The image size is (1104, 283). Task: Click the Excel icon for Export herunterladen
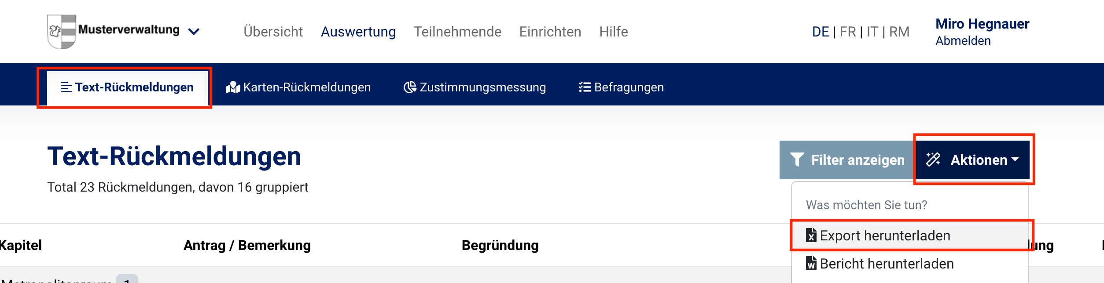[x=811, y=236]
